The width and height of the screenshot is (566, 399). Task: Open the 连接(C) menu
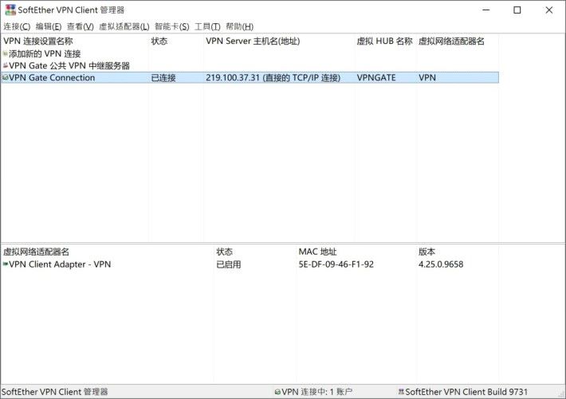[x=17, y=26]
